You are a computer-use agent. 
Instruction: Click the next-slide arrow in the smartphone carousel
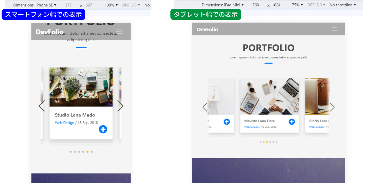pyautogui.click(x=120, y=106)
